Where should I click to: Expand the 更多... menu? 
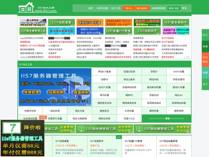[x=185, y=8]
